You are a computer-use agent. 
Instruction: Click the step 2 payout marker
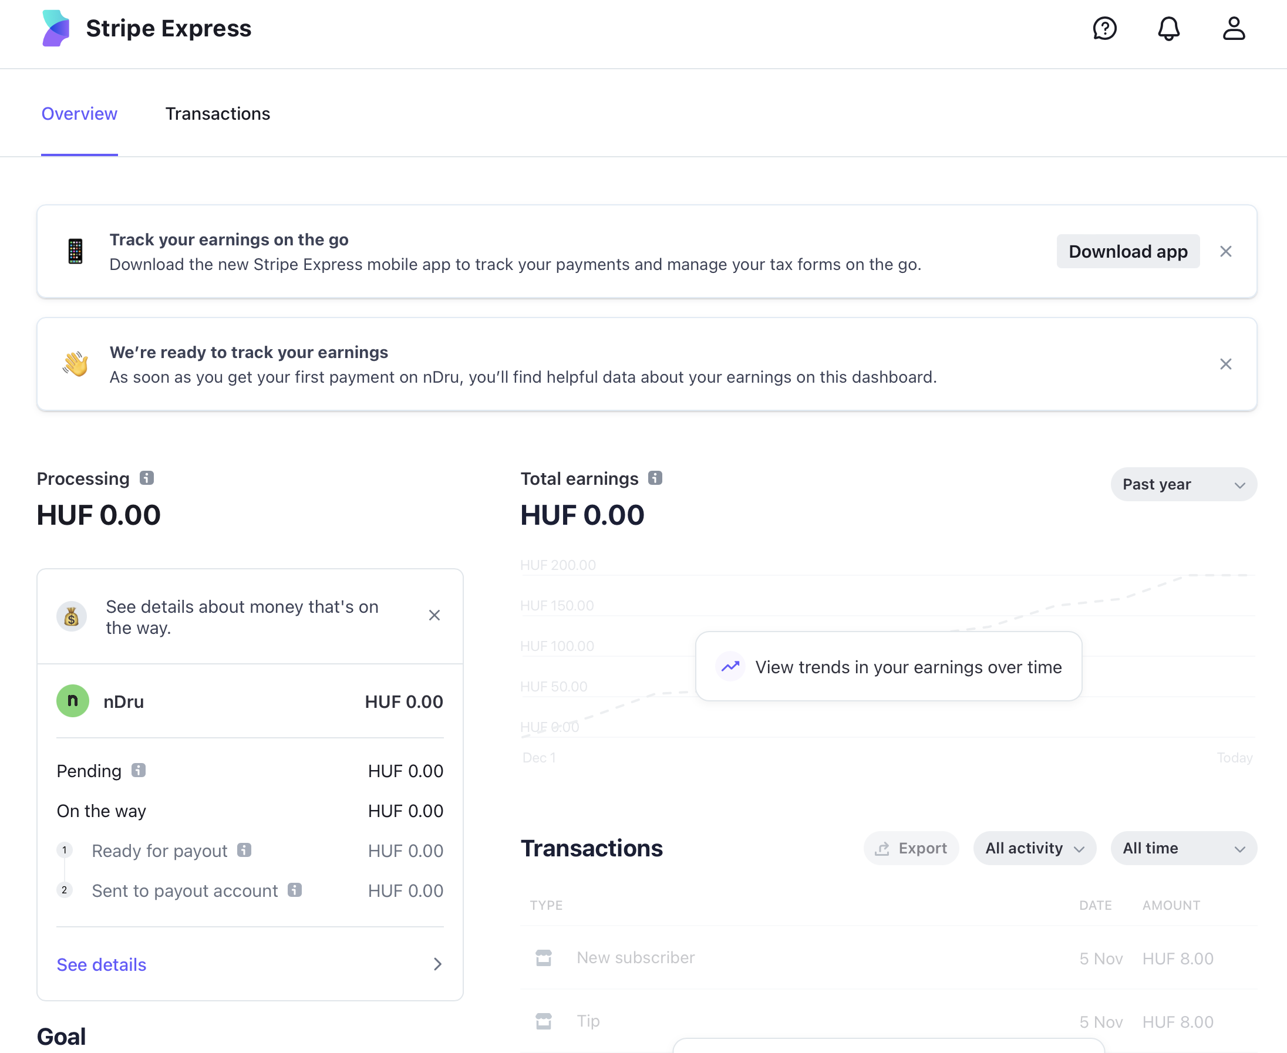tap(65, 890)
